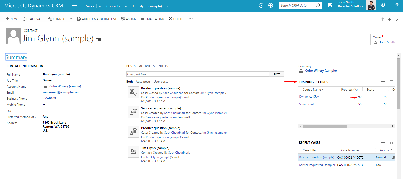This screenshot has width=403, height=179.
Task: Click the Search CRM data box
Action: pyautogui.click(x=297, y=5)
